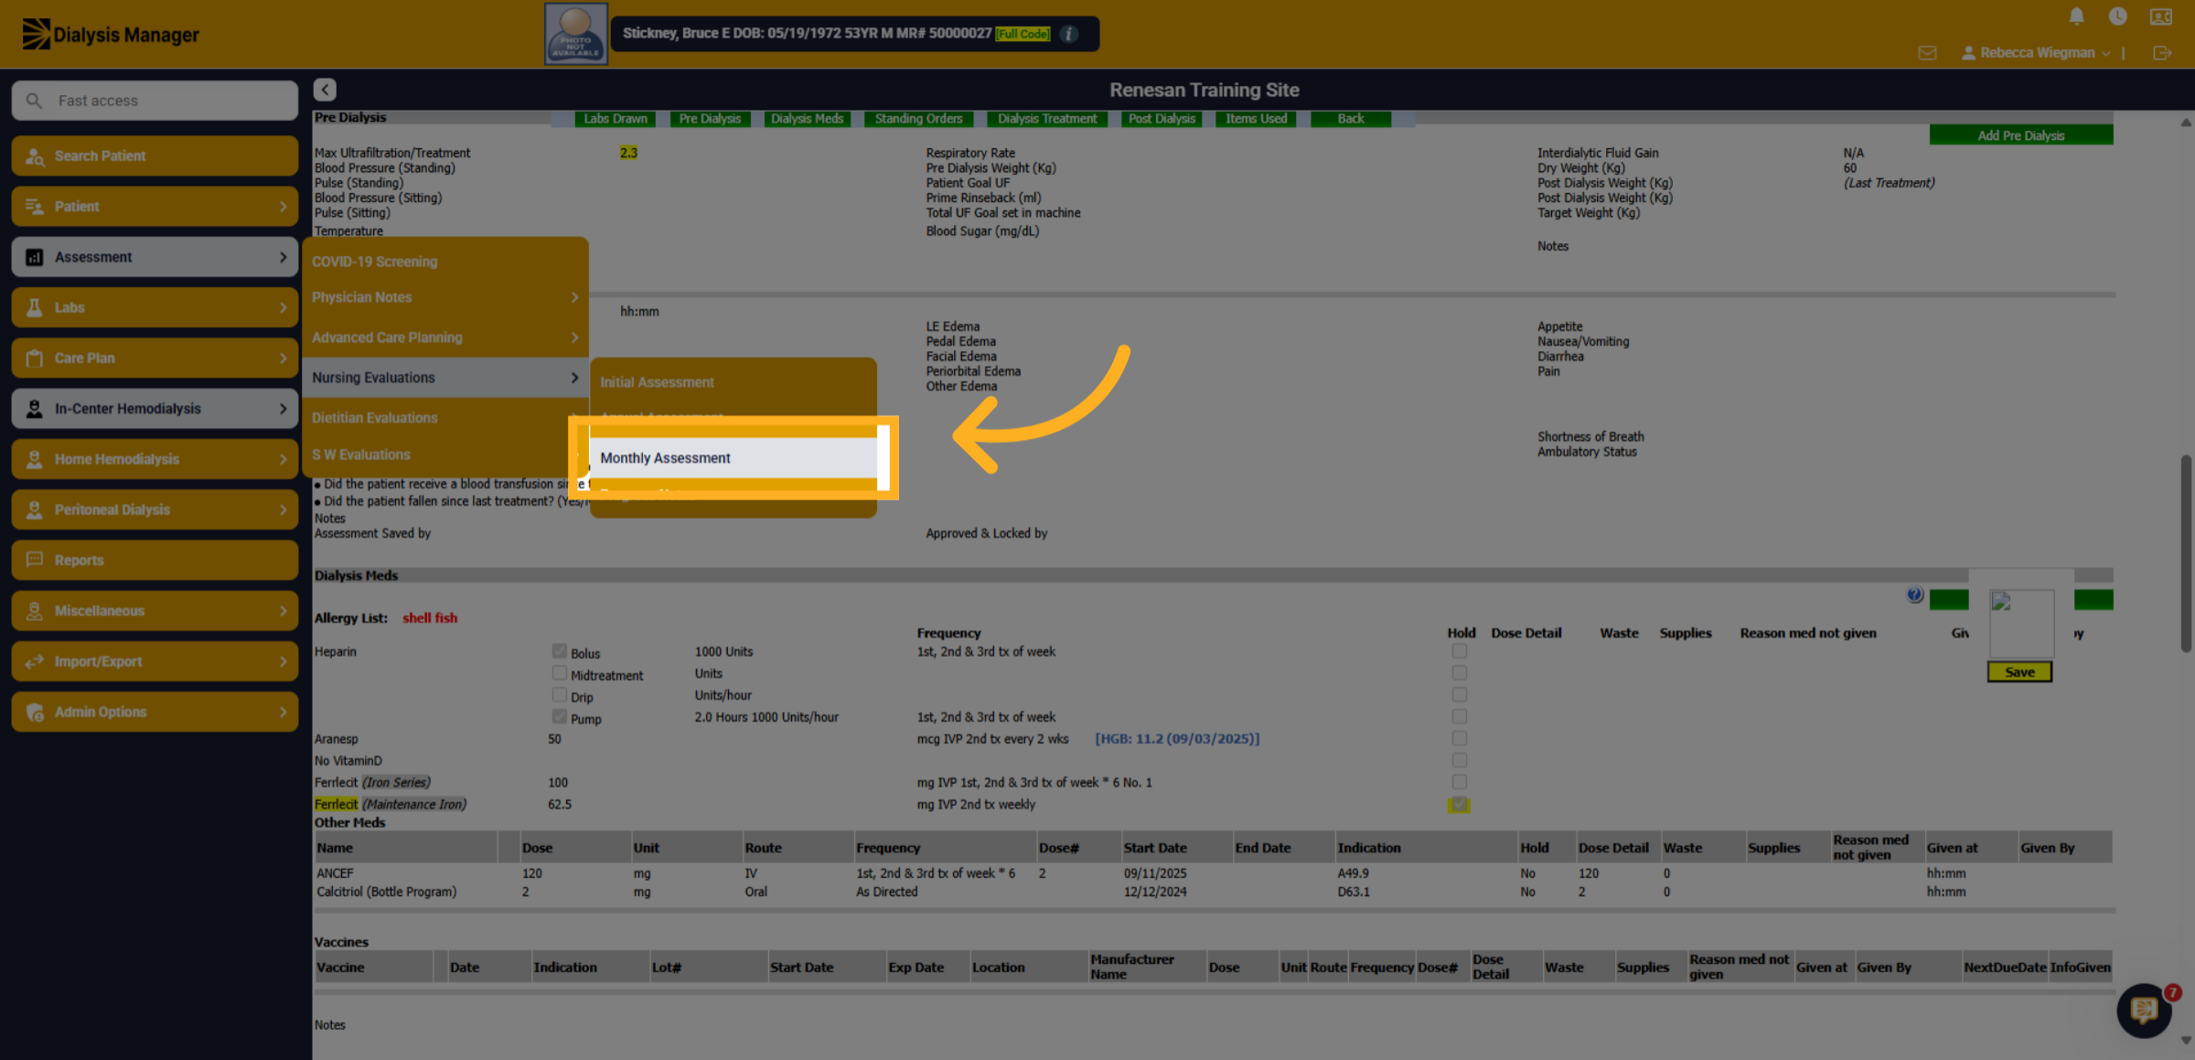Click the Add Pre Dialysis button
Screen dimensions: 2195x1060
2021,135
